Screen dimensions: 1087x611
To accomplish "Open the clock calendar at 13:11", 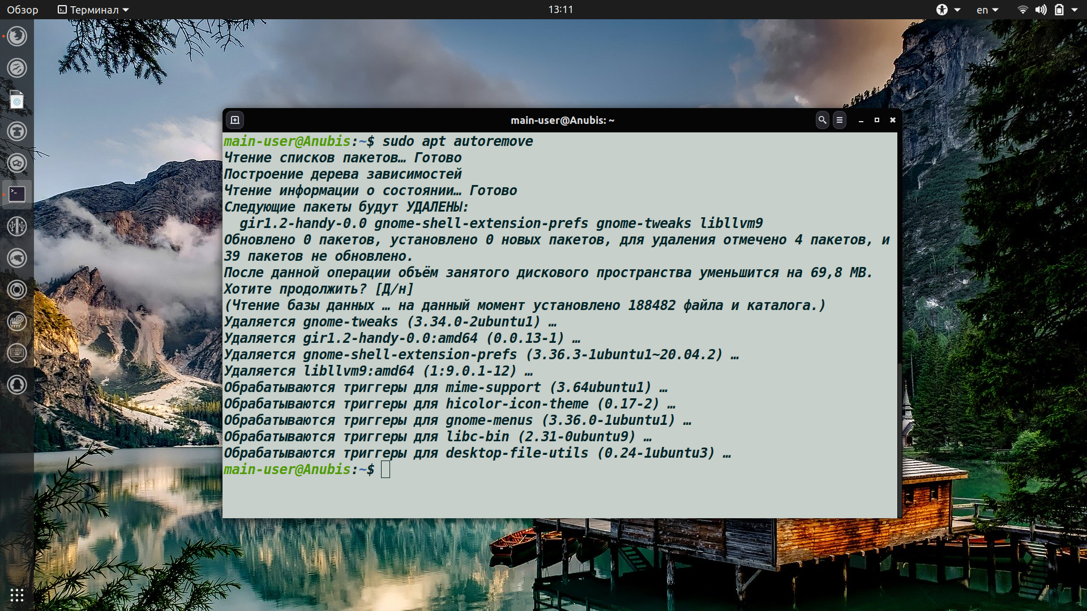I will point(560,10).
